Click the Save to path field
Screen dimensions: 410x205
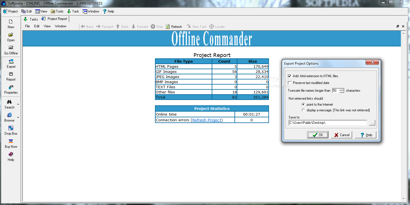tap(328, 123)
